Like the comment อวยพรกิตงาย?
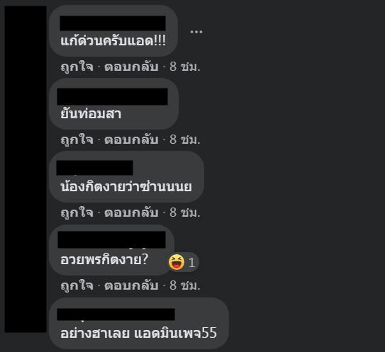This screenshot has width=385, height=352. click(x=77, y=285)
